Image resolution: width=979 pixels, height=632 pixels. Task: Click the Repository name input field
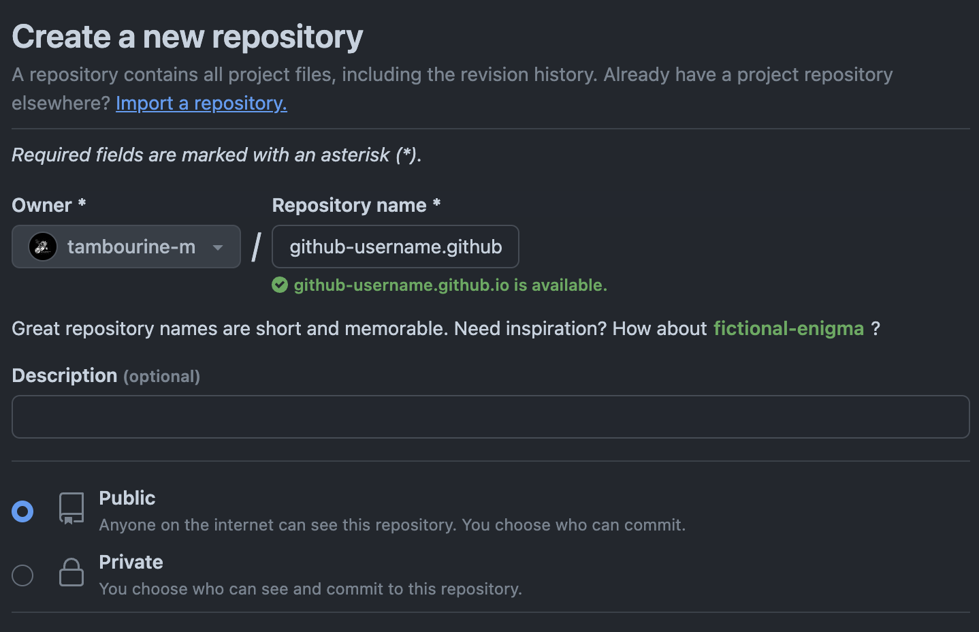[x=395, y=247]
